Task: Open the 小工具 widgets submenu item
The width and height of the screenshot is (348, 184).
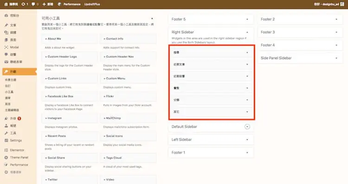Action: pos(9,92)
